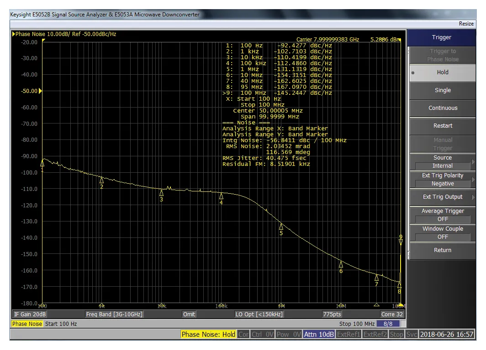Screen dimensions: 486x350
Task: Click the -50.00 reference level arrow
Action: point(40,91)
